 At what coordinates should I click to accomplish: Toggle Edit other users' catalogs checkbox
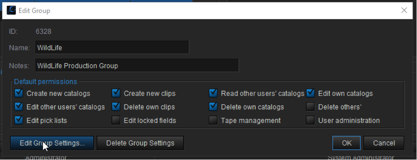(19, 107)
